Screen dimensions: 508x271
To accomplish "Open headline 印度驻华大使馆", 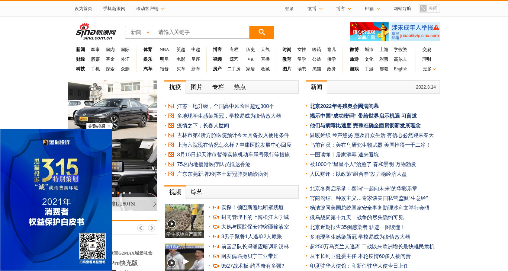I will pyautogui.click(x=359, y=266).
